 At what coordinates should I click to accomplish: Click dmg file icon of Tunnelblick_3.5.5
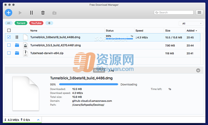point(25,45)
